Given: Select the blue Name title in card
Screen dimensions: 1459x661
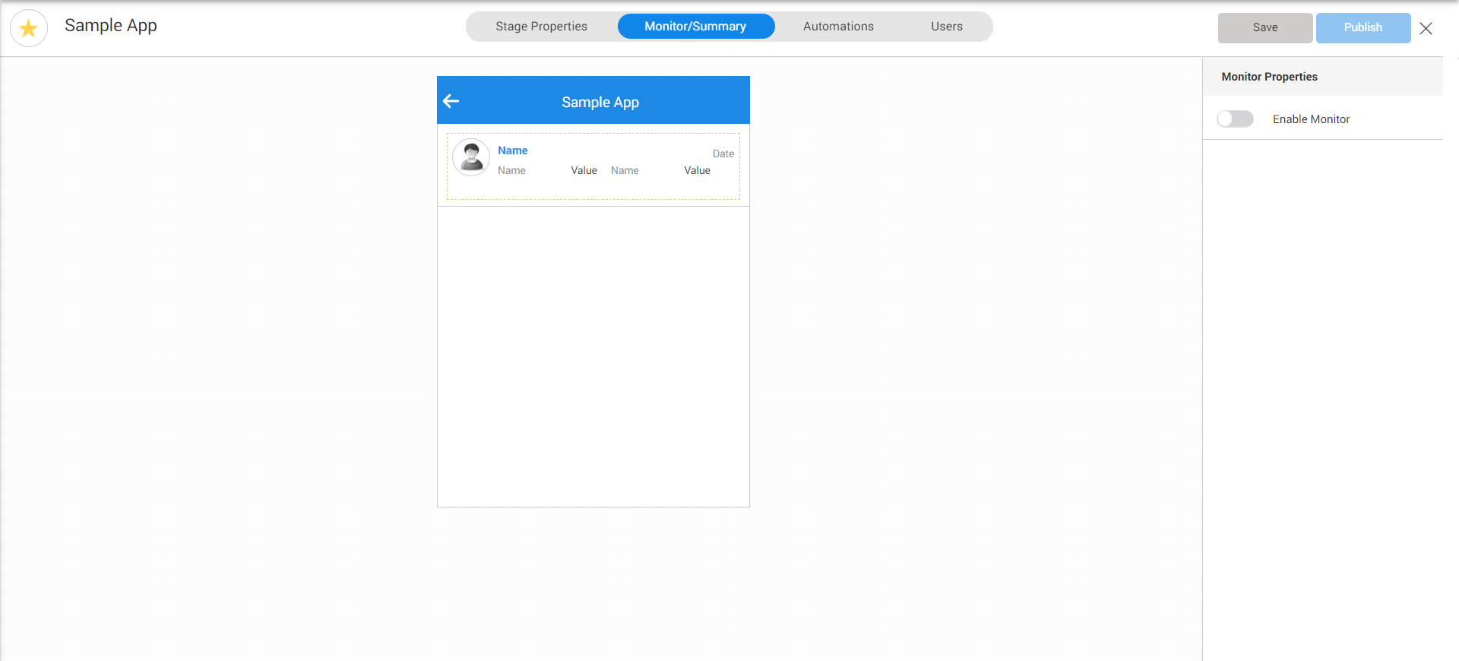Looking at the screenshot, I should click(512, 150).
